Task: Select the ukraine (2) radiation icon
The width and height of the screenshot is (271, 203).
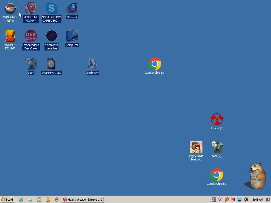Action: tap(216, 121)
